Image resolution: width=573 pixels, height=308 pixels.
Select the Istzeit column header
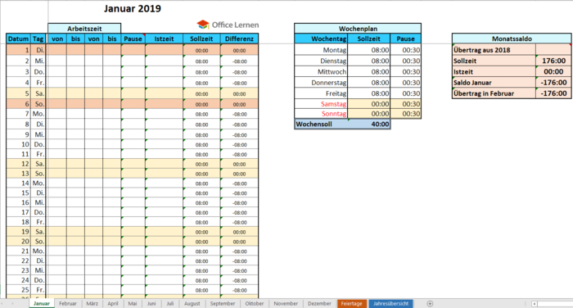164,38
